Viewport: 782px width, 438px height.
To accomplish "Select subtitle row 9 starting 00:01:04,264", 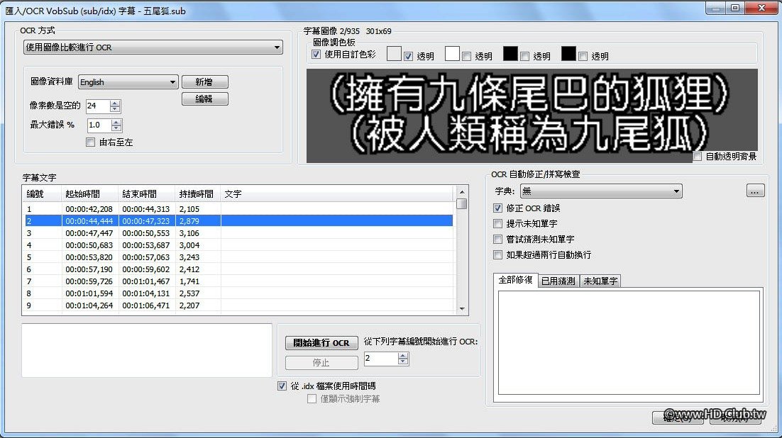I will point(239,305).
